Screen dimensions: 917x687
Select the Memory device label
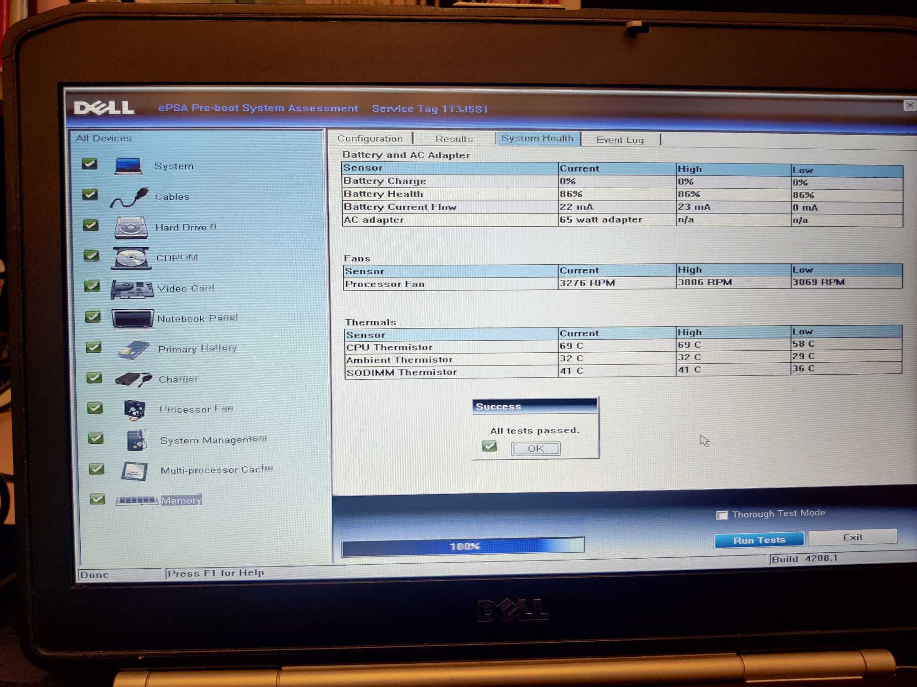tap(182, 500)
